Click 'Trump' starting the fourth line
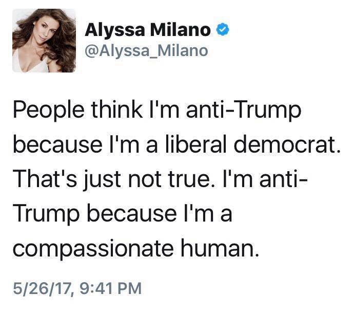The height and width of the screenshot is (312, 354). (x=47, y=214)
